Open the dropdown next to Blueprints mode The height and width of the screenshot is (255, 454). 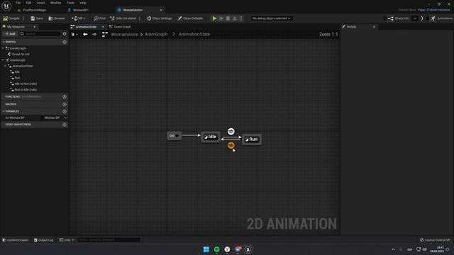pos(415,18)
